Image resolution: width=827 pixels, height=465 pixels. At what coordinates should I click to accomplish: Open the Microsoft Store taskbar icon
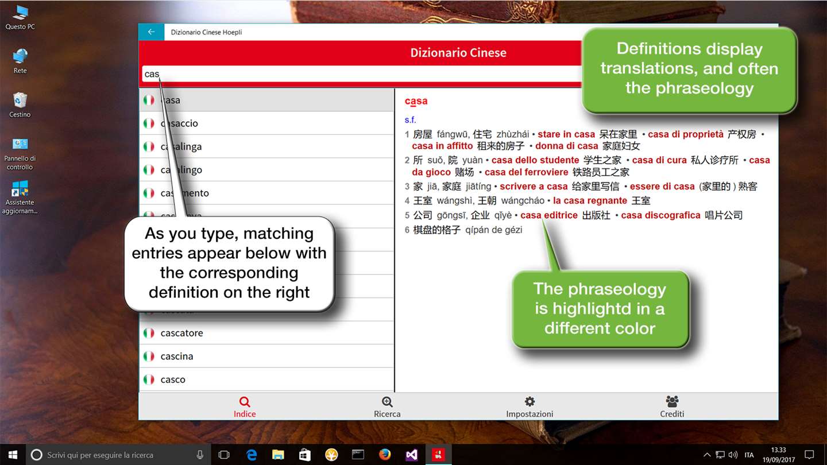click(305, 455)
